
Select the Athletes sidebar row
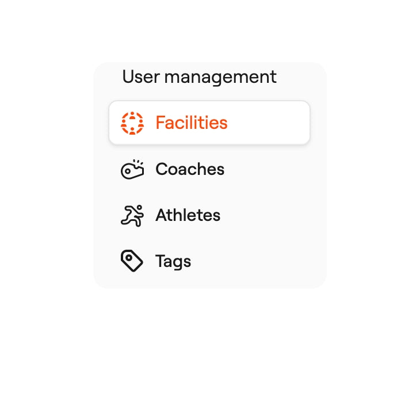pyautogui.click(x=209, y=215)
